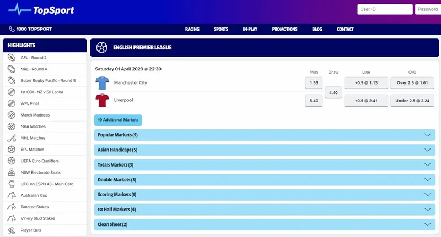Click the User ID input field
441x237 pixels.
385,9
